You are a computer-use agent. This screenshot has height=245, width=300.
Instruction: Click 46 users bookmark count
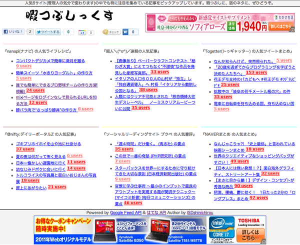[133, 202]
